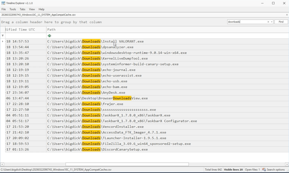Select the systeminformer-build-canary-setup.exe row
Image resolution: width=289 pixels, height=173 pixels.
[x=167, y=64]
